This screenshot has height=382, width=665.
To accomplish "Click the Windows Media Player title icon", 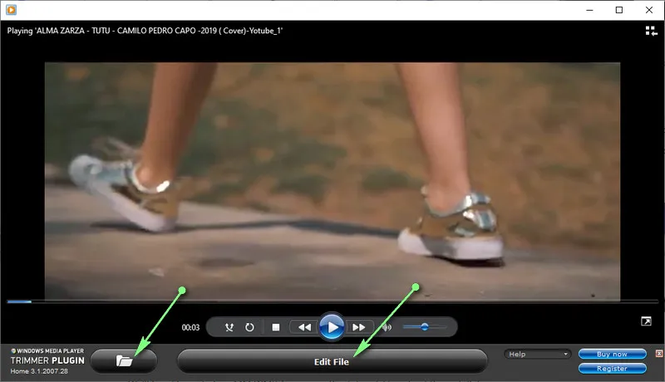I will click(x=9, y=10).
